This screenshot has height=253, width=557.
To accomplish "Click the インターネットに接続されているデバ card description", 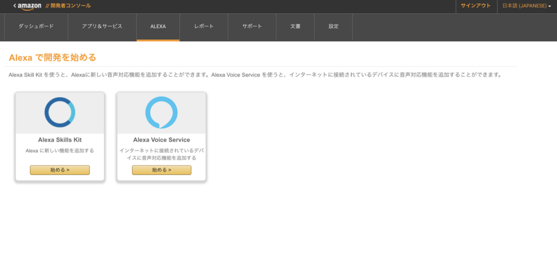I will point(162,154).
